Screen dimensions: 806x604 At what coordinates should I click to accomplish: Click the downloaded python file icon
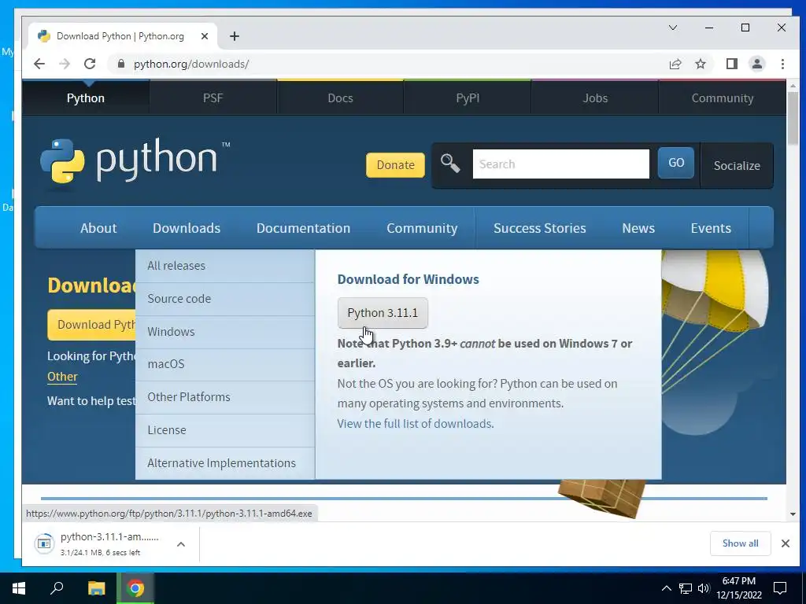click(45, 543)
